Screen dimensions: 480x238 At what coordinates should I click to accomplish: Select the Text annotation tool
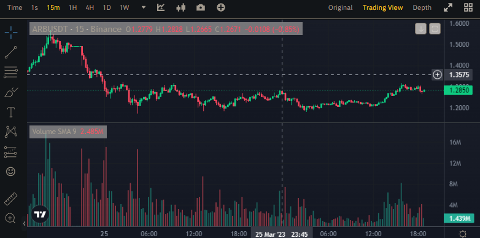point(11,113)
